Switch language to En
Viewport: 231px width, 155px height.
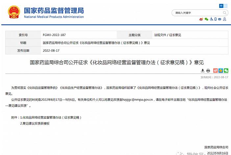[x=226, y=6]
